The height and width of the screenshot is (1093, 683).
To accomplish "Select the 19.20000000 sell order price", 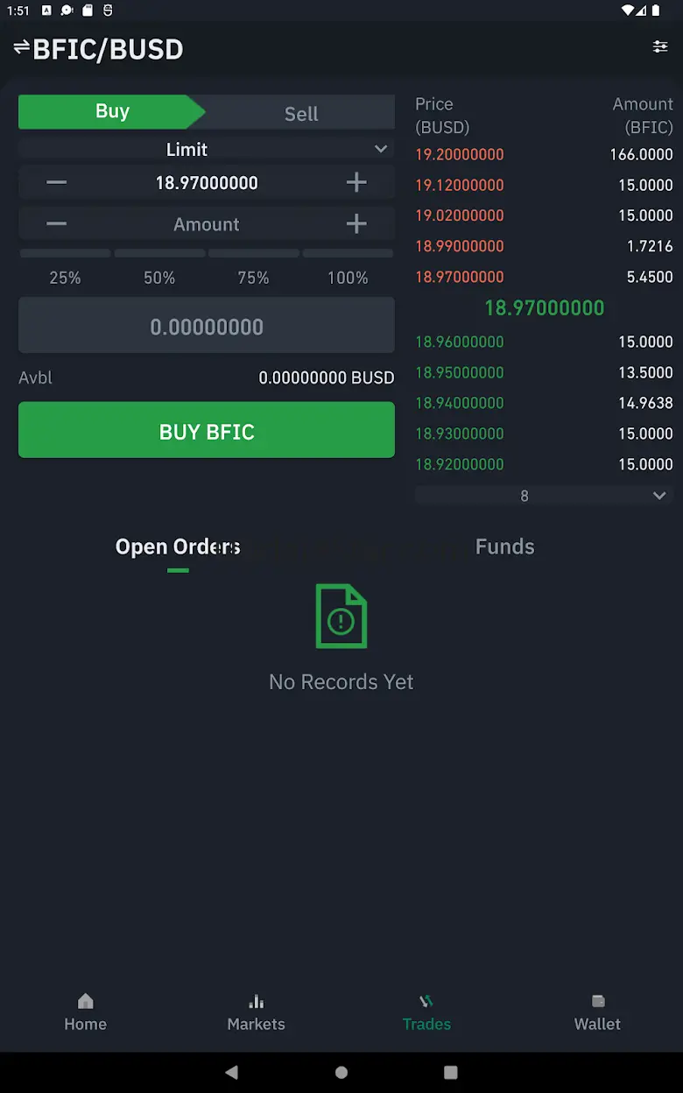I will tap(460, 155).
